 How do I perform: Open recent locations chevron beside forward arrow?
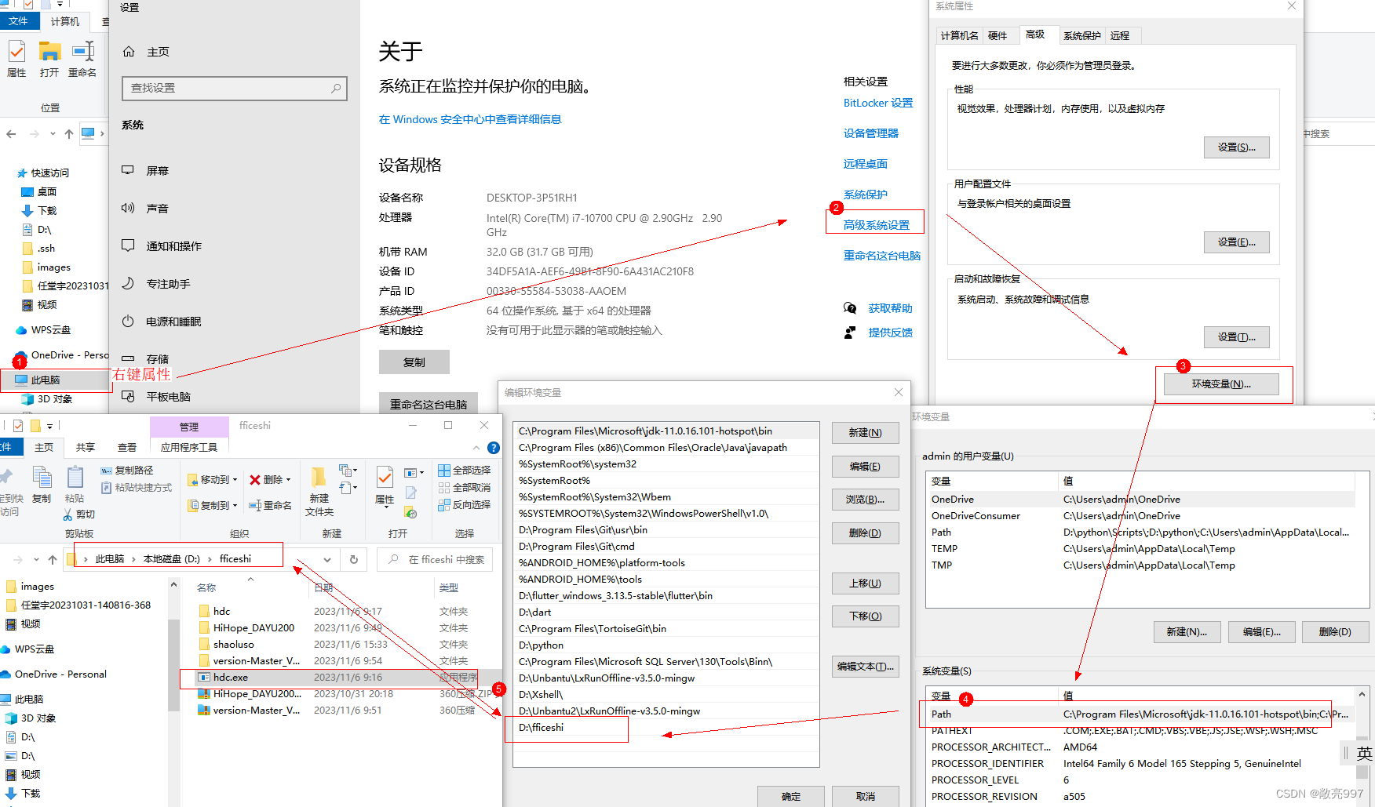click(36, 559)
